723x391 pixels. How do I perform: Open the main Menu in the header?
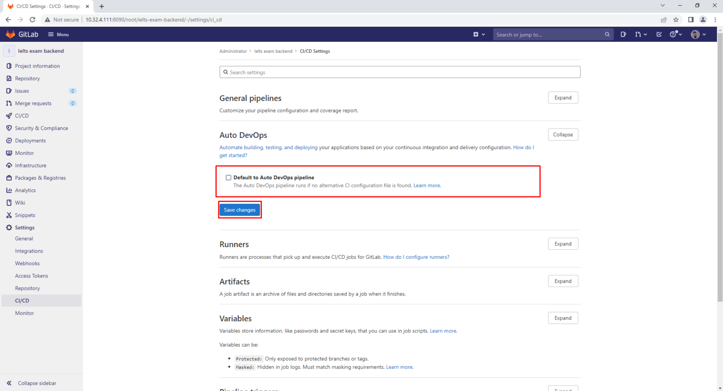click(58, 34)
